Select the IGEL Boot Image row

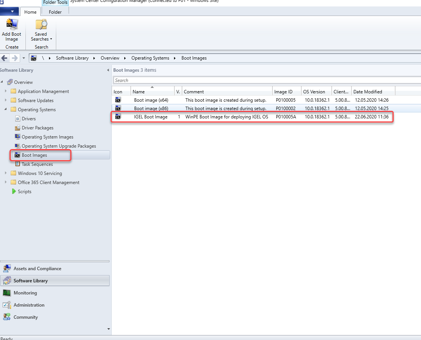150,117
